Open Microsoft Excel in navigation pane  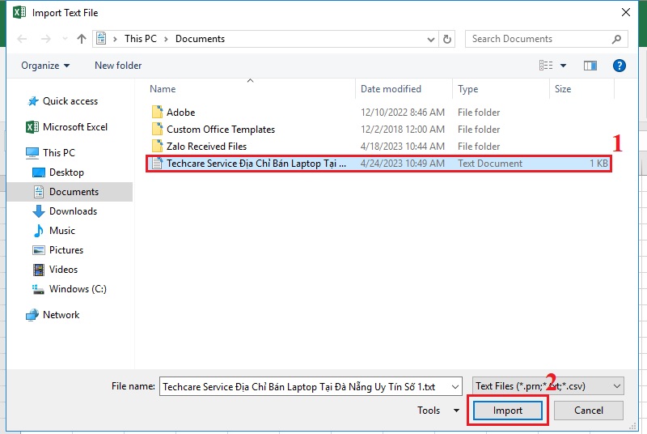[74, 127]
